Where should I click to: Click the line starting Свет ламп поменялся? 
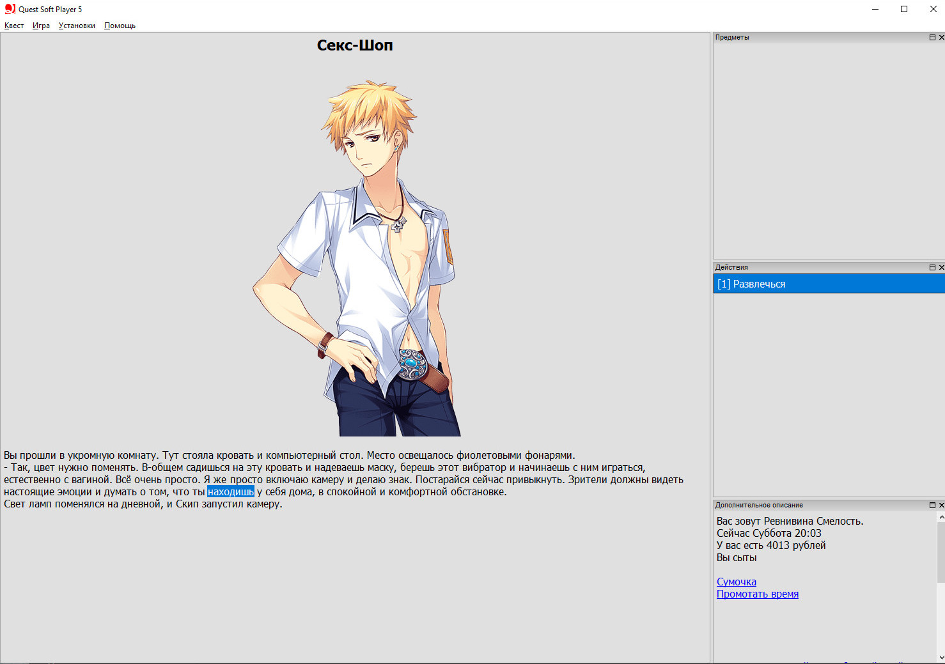coord(143,504)
